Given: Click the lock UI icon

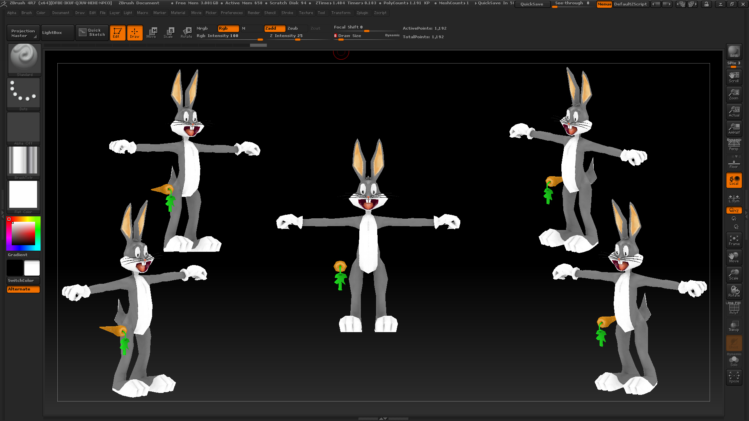Looking at the screenshot, I should tap(706, 4).
